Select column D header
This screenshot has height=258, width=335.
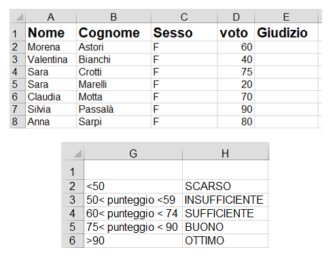(236, 16)
